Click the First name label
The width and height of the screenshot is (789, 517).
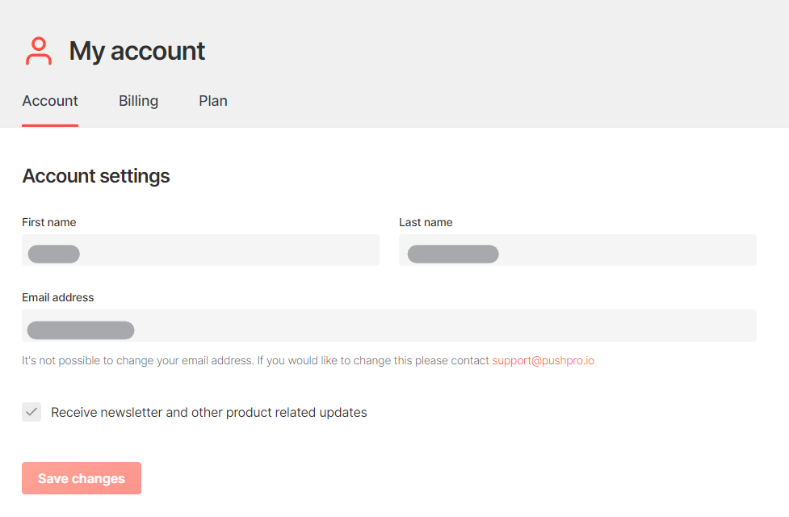[48, 222]
